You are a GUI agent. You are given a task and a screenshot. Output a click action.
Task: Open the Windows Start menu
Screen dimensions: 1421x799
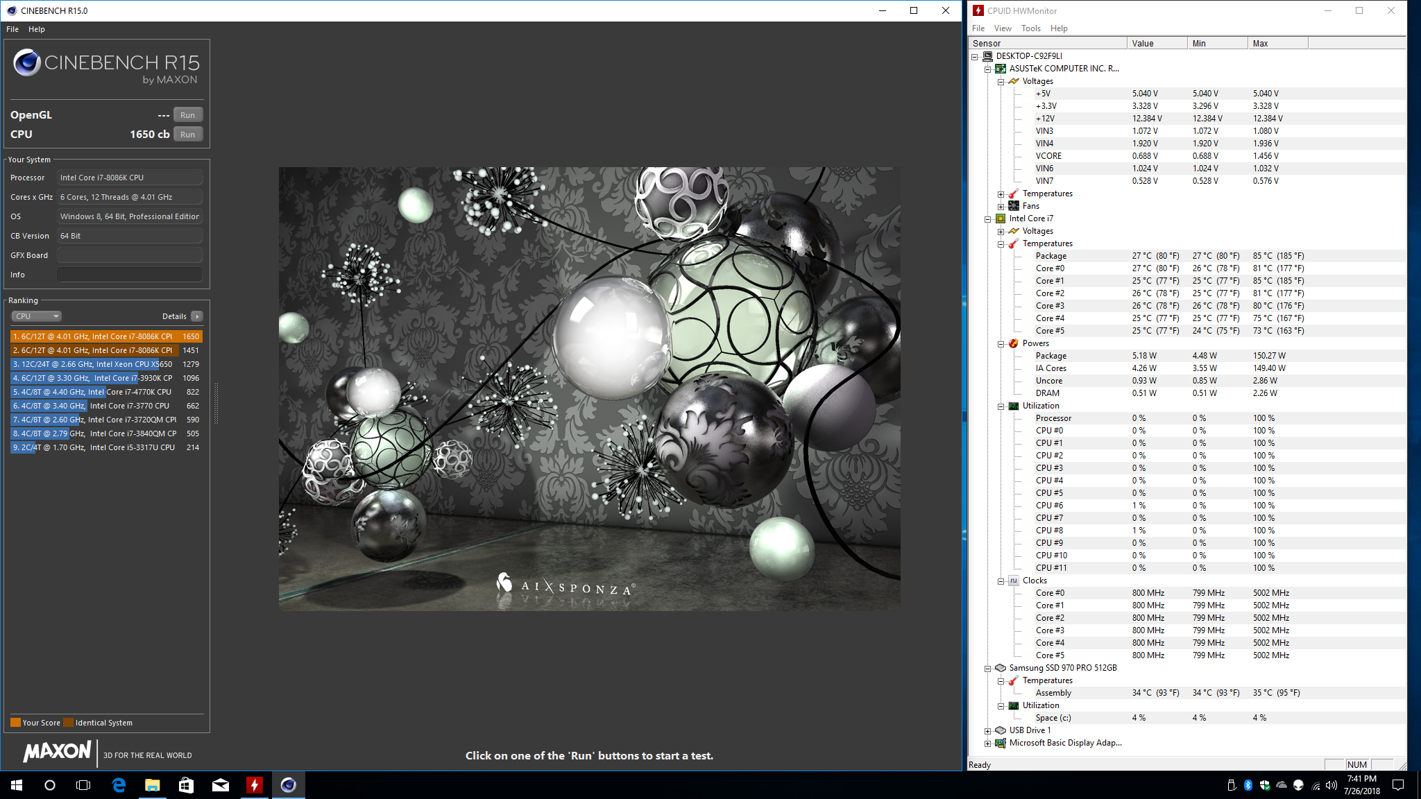[x=17, y=785]
